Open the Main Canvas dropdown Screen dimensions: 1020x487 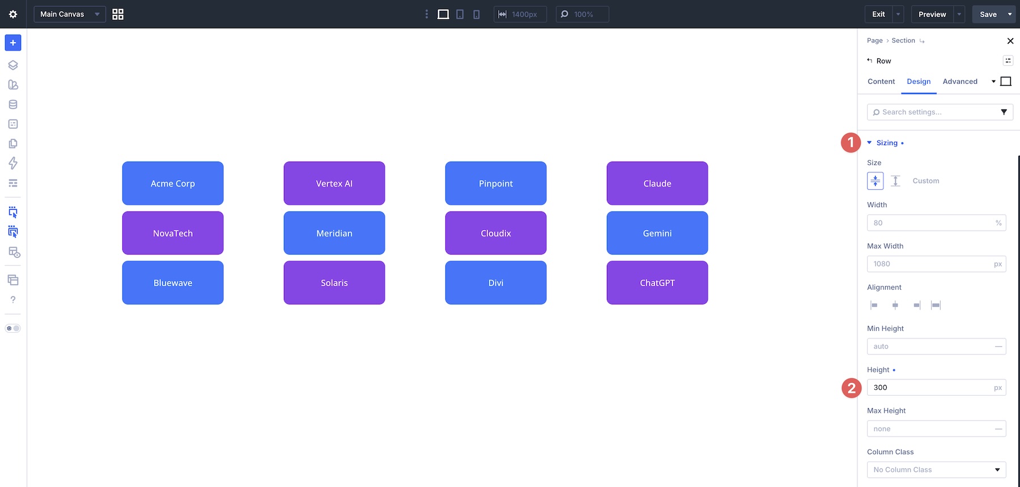click(x=70, y=14)
